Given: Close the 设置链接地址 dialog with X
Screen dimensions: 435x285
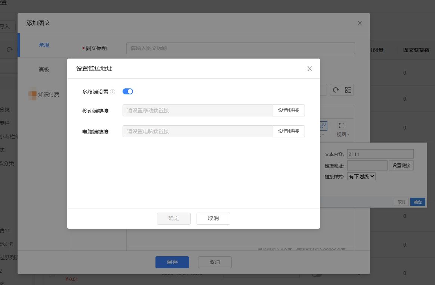Looking at the screenshot, I should click(309, 69).
